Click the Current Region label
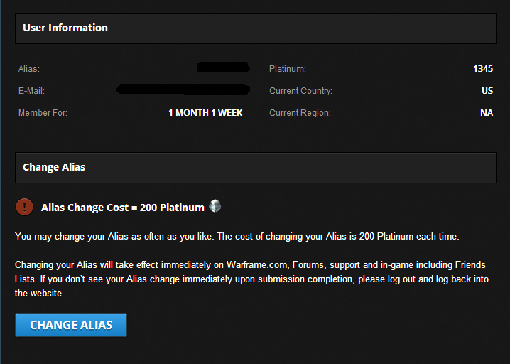The height and width of the screenshot is (364, 510). click(x=300, y=113)
